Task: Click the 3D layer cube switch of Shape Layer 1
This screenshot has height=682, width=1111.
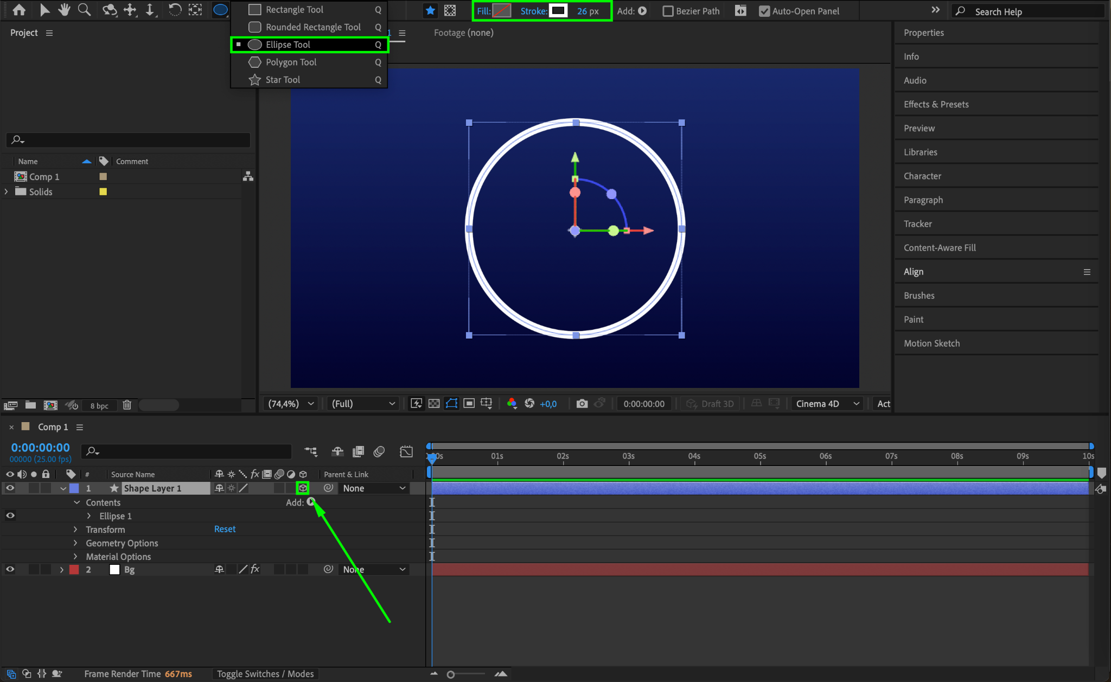Action: click(x=303, y=488)
